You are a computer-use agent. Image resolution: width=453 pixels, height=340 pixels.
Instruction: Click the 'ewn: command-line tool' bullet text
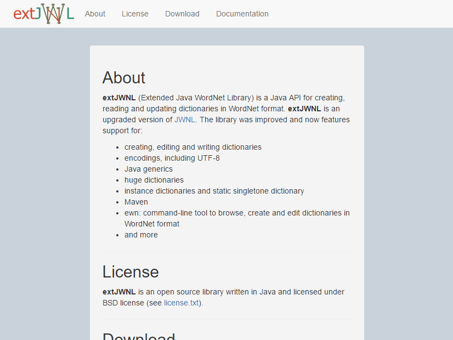pos(236,213)
